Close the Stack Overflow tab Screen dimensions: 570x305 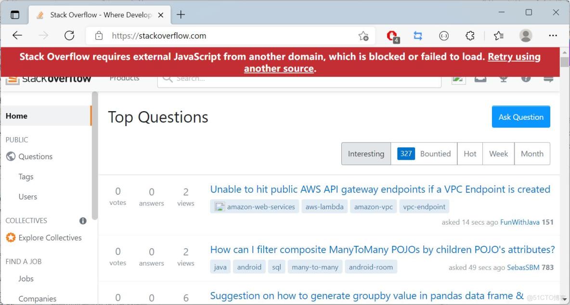[161, 15]
